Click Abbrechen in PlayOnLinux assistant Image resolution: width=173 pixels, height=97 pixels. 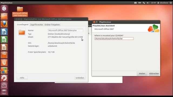pos(154,74)
